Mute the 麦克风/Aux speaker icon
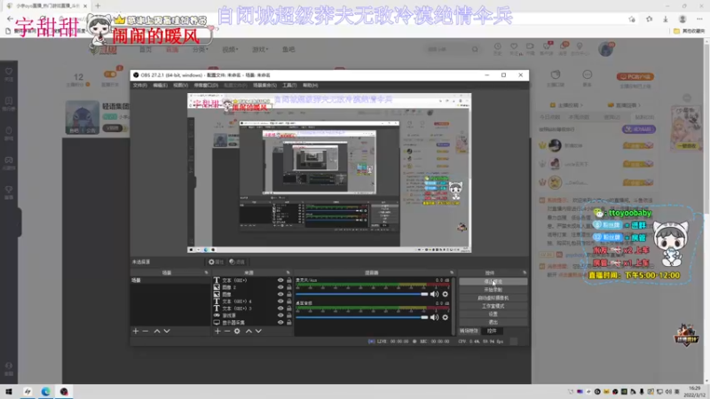Screen dimensions: 710x399 point(435,294)
